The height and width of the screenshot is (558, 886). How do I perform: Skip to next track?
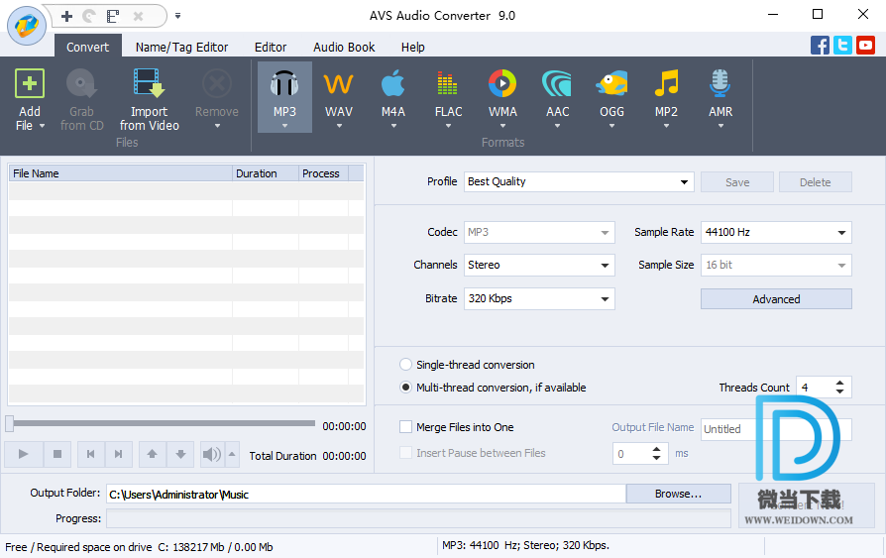119,454
